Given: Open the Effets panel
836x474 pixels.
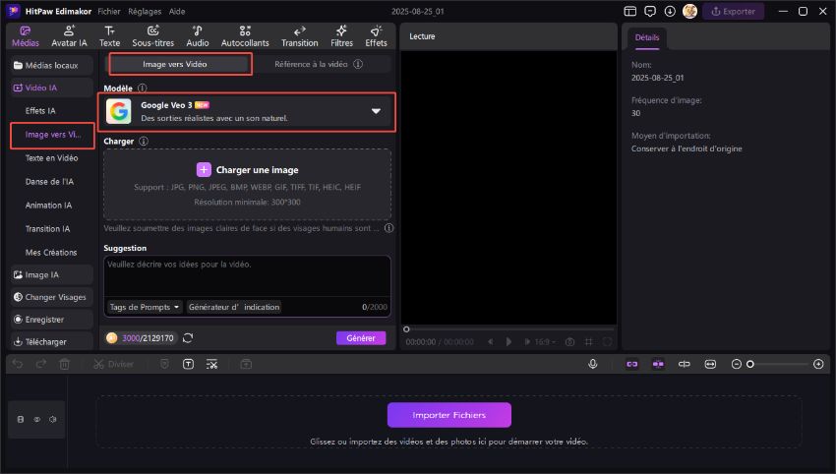Looking at the screenshot, I should click(x=376, y=36).
